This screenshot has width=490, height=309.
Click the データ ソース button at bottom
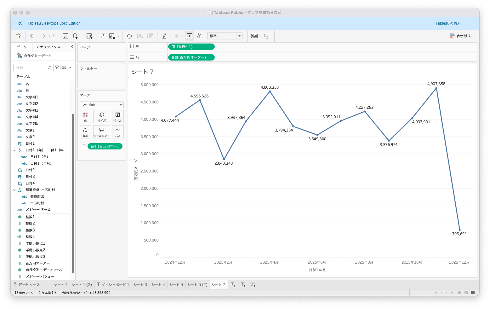[27, 284]
